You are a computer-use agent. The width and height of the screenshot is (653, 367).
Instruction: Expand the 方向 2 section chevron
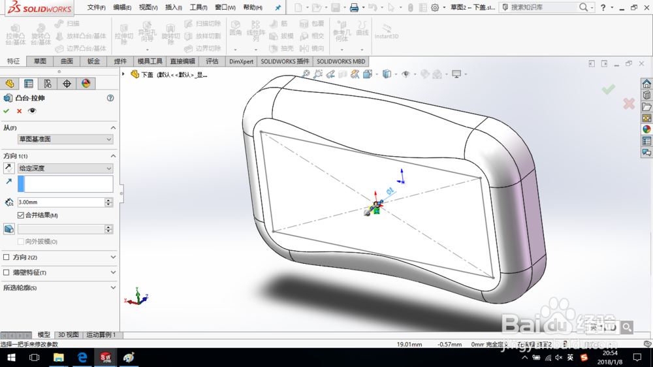tap(113, 257)
